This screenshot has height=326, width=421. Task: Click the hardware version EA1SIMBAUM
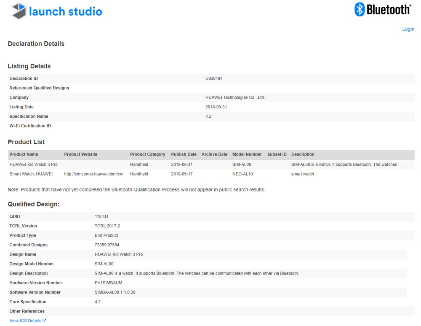click(x=109, y=283)
